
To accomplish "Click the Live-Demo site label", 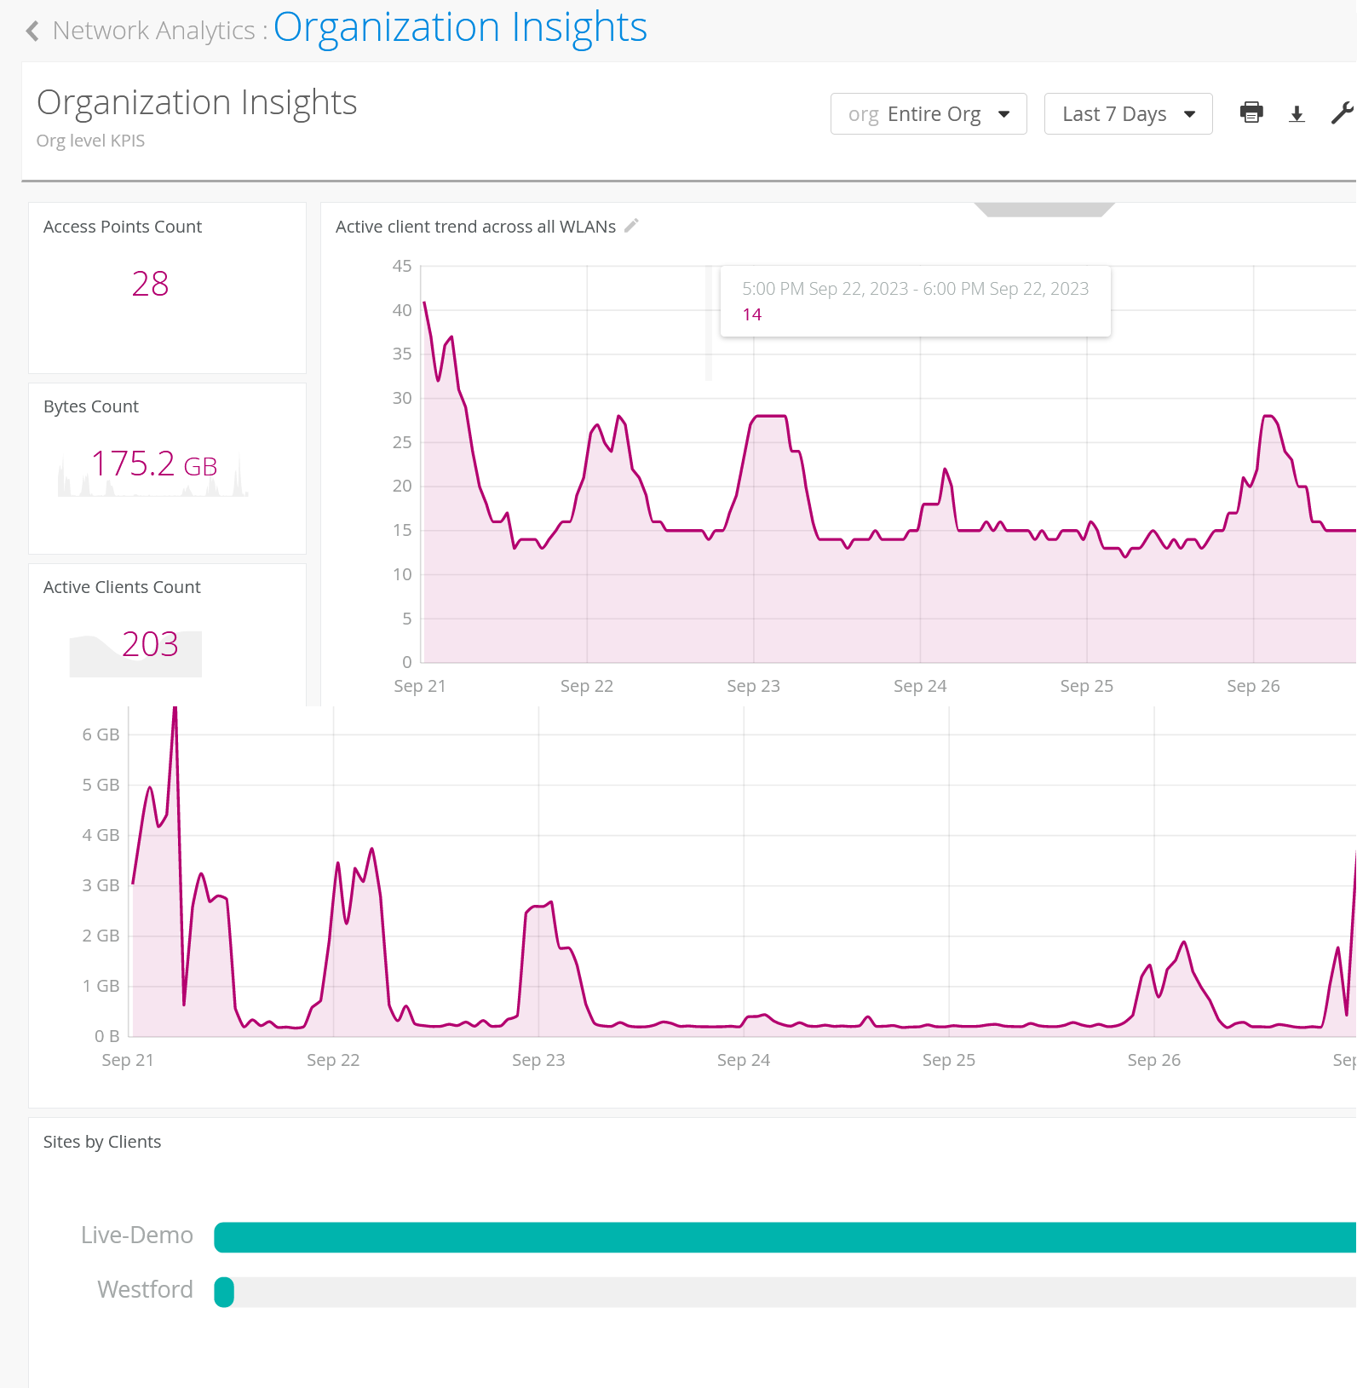I will tap(136, 1235).
